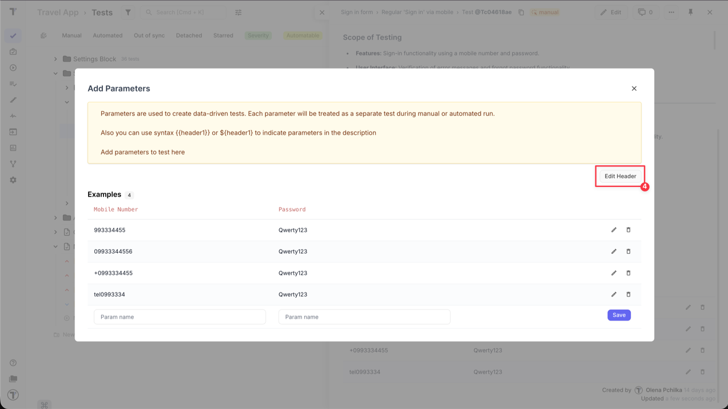Switch to the Automated tab
This screenshot has height=409, width=728.
click(107, 35)
